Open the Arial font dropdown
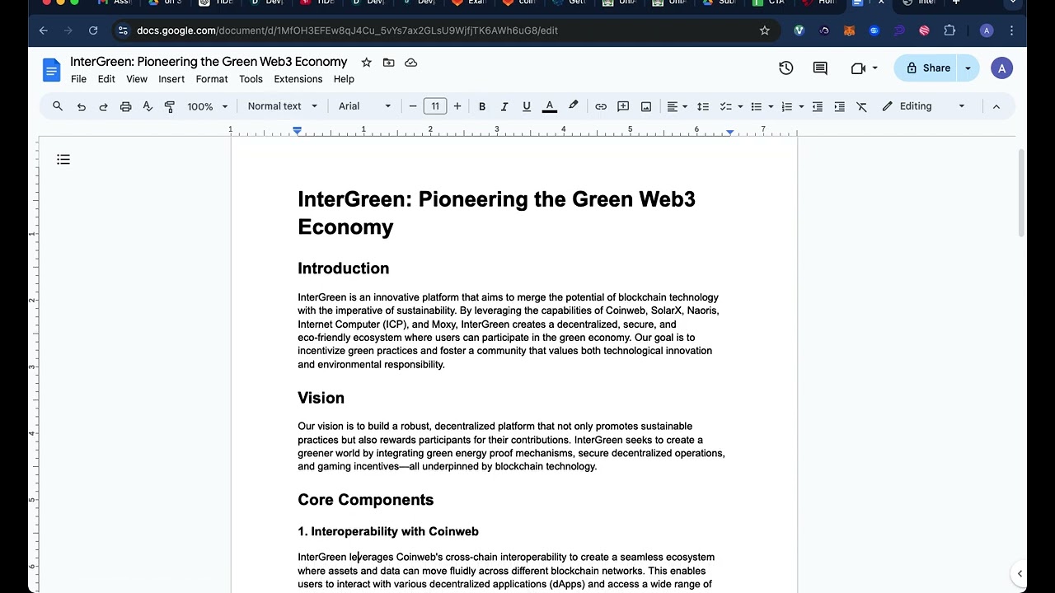1055x593 pixels. click(364, 106)
